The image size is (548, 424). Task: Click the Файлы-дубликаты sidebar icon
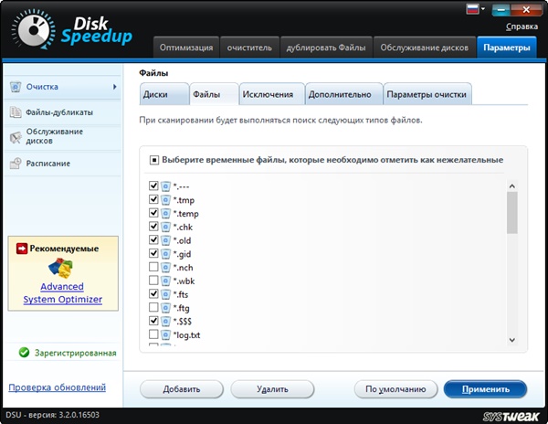coord(16,112)
